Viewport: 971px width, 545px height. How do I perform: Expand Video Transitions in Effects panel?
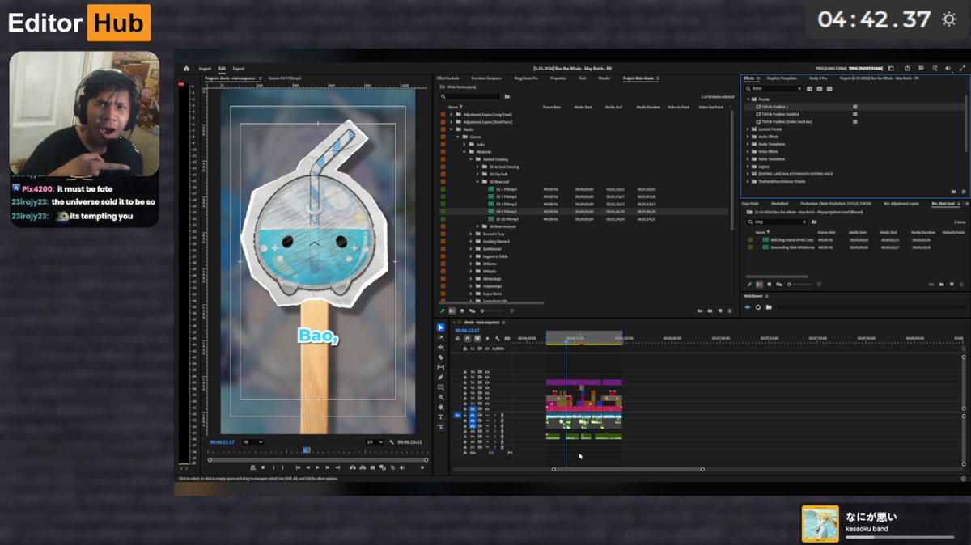coord(748,158)
